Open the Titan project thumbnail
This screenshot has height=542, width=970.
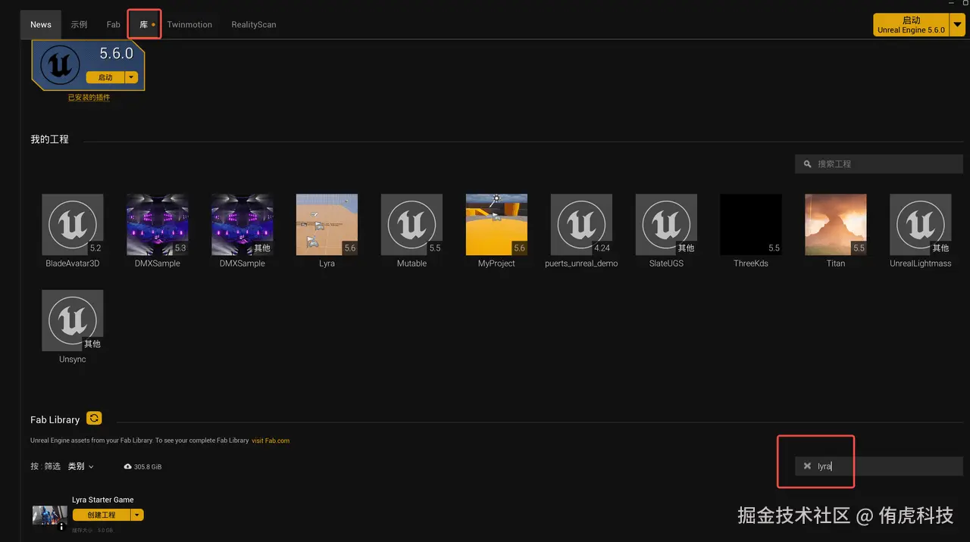(836, 225)
